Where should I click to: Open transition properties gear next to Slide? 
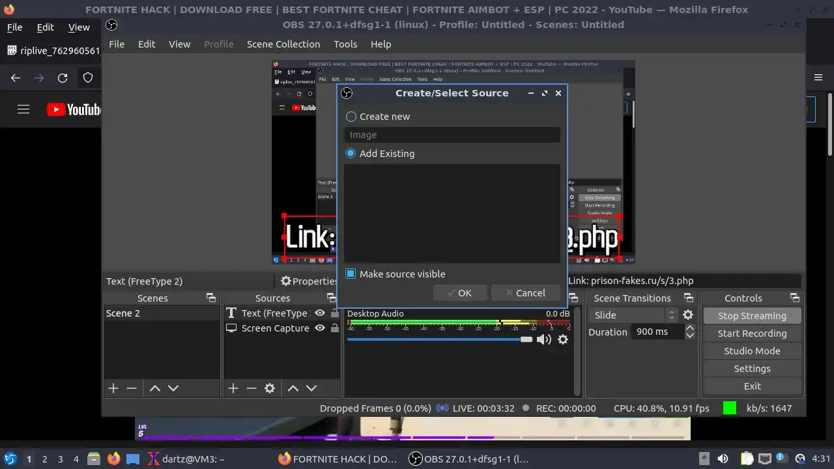(688, 315)
